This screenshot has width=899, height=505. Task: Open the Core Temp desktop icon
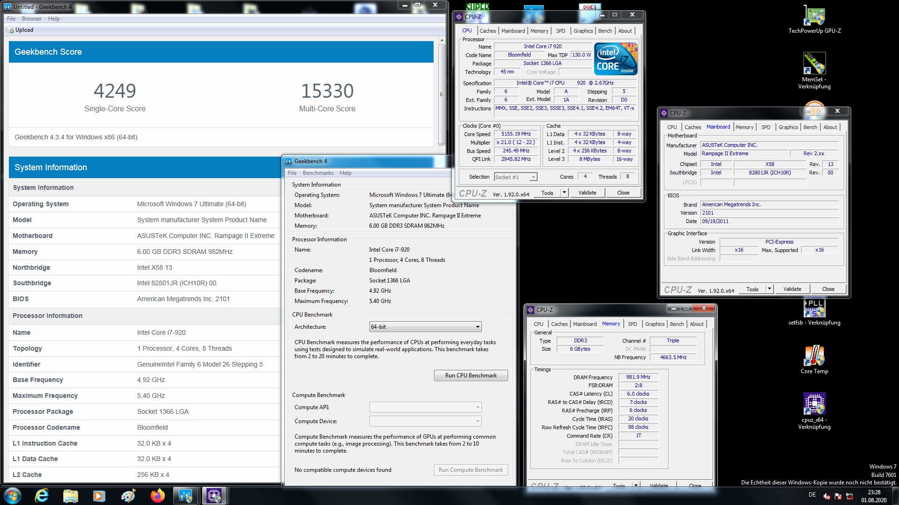[x=814, y=360]
